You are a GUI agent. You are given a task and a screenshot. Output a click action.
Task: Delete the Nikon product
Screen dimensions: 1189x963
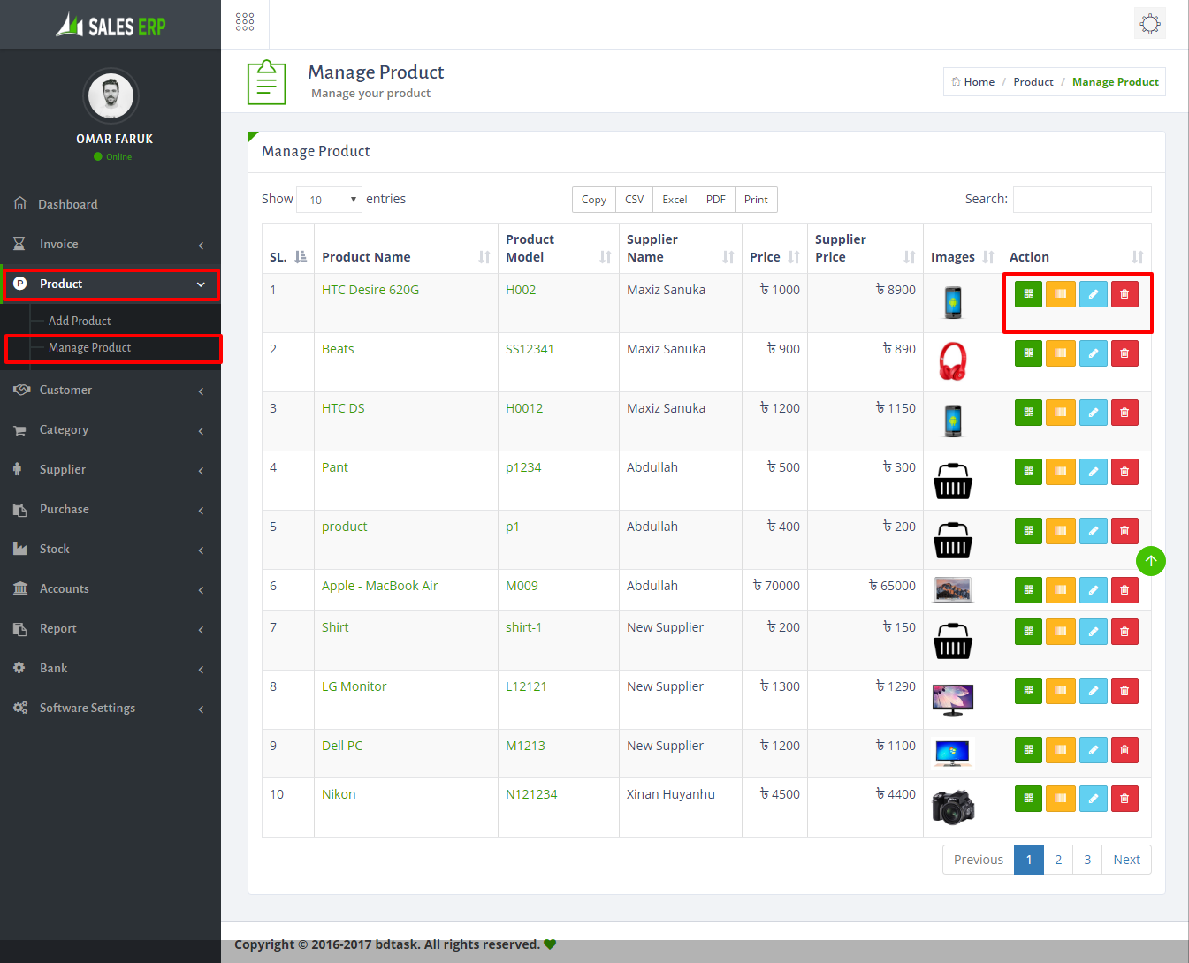click(1124, 799)
